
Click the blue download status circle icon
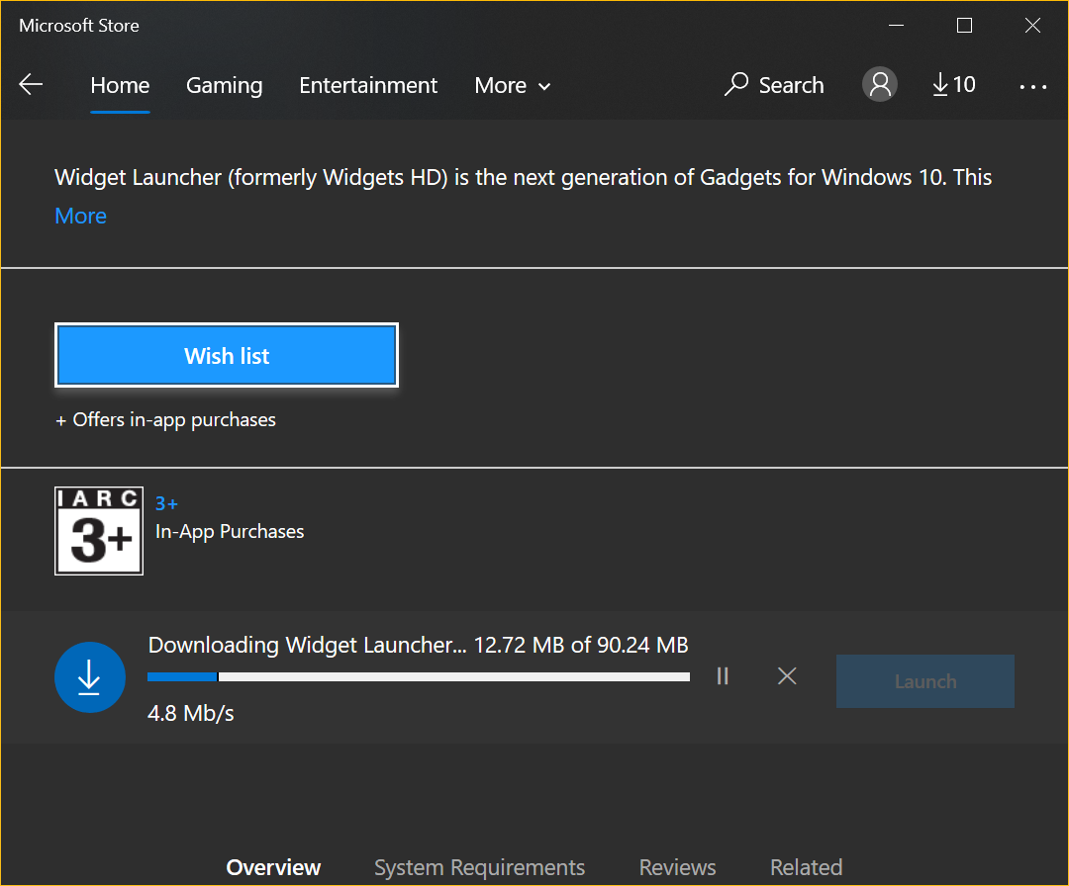[x=90, y=677]
